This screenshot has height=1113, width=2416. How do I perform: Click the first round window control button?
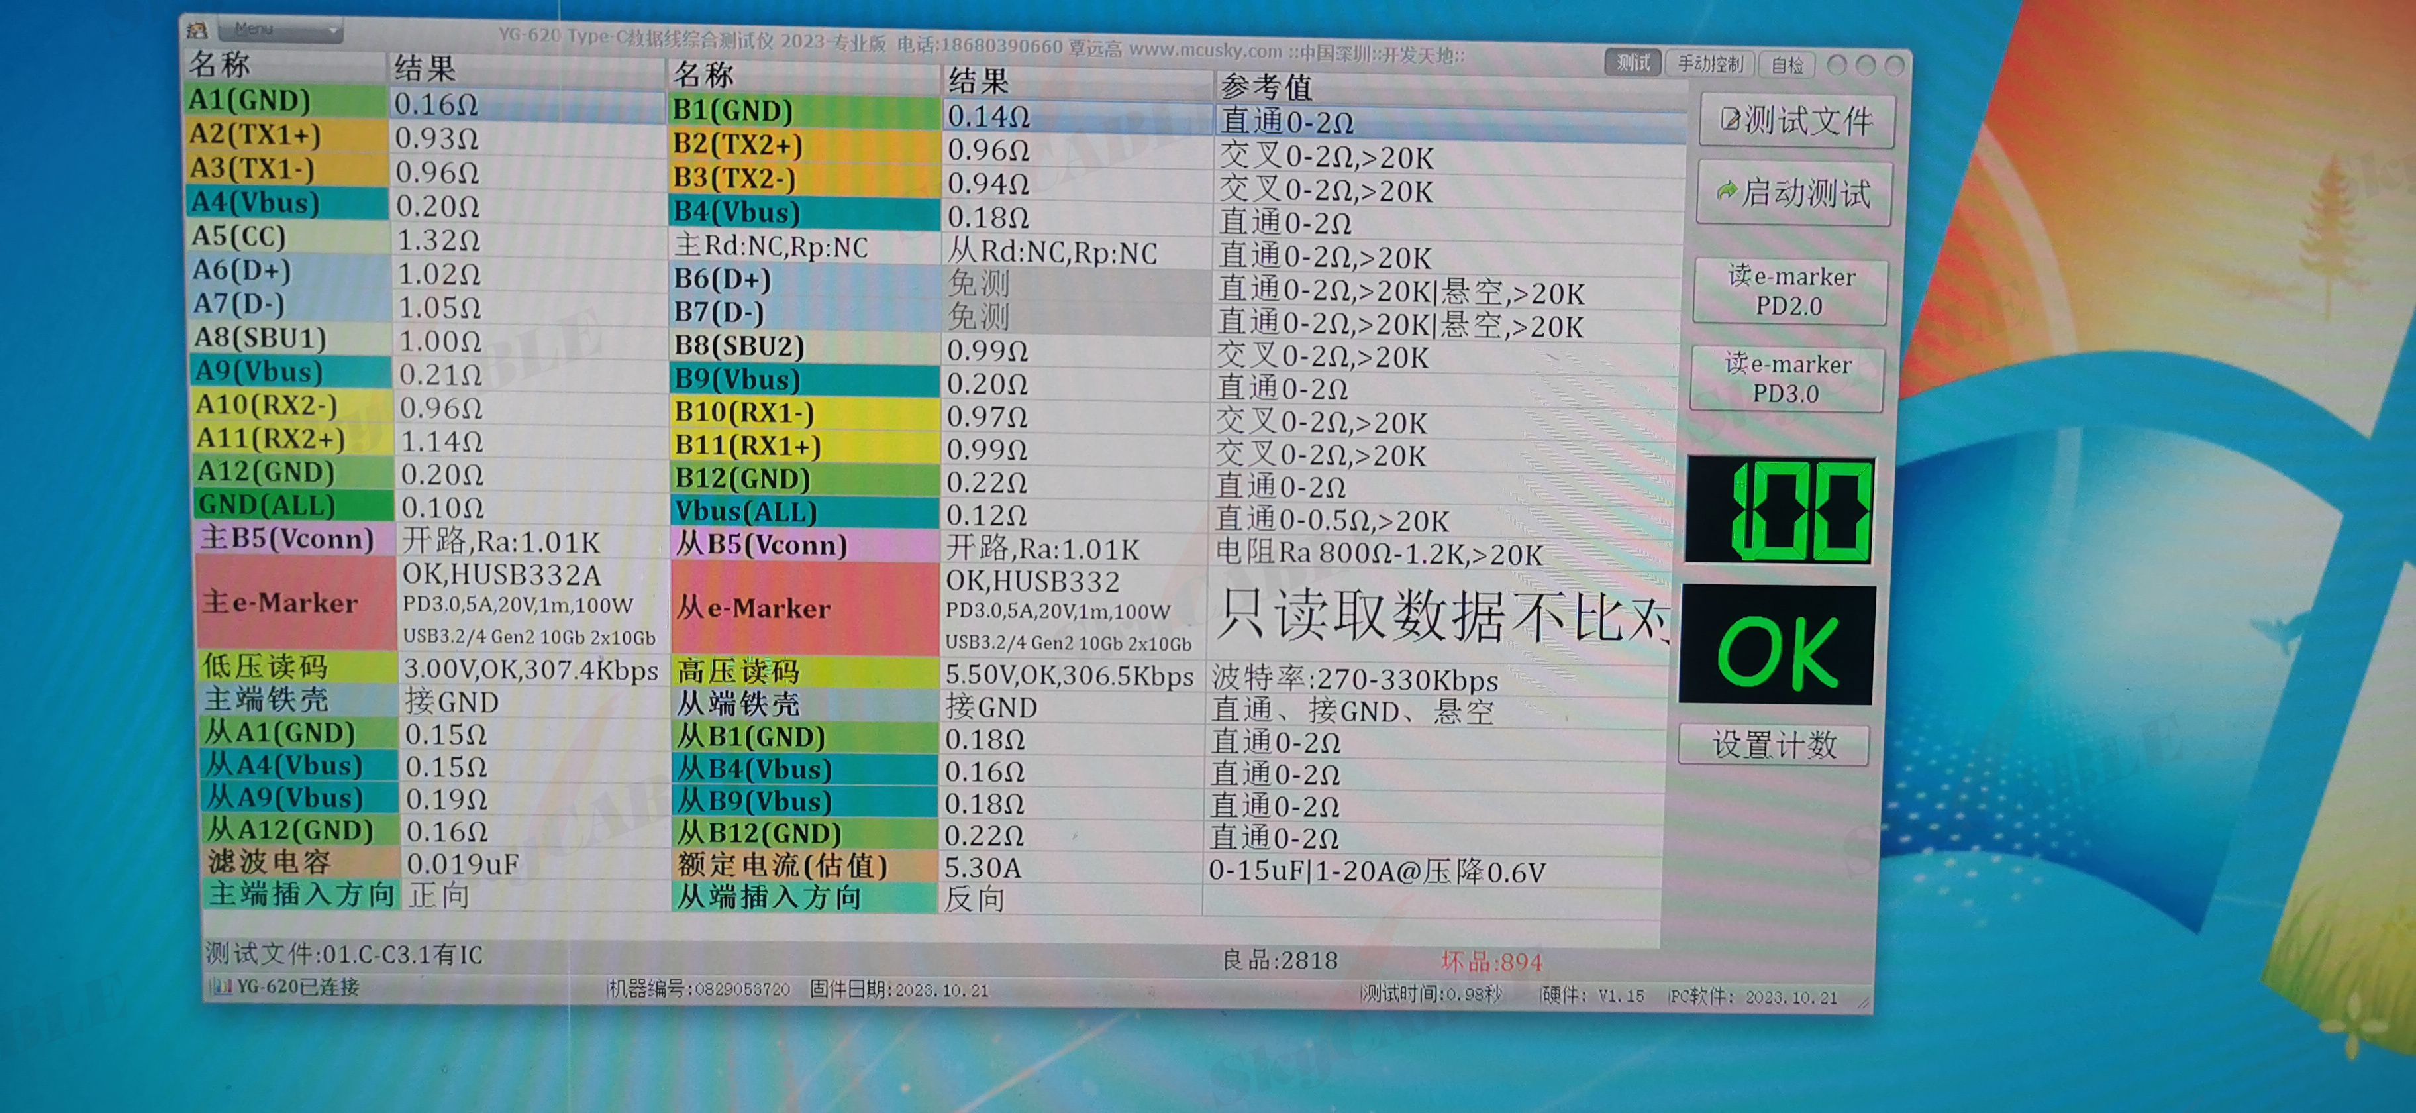[x=1837, y=65]
